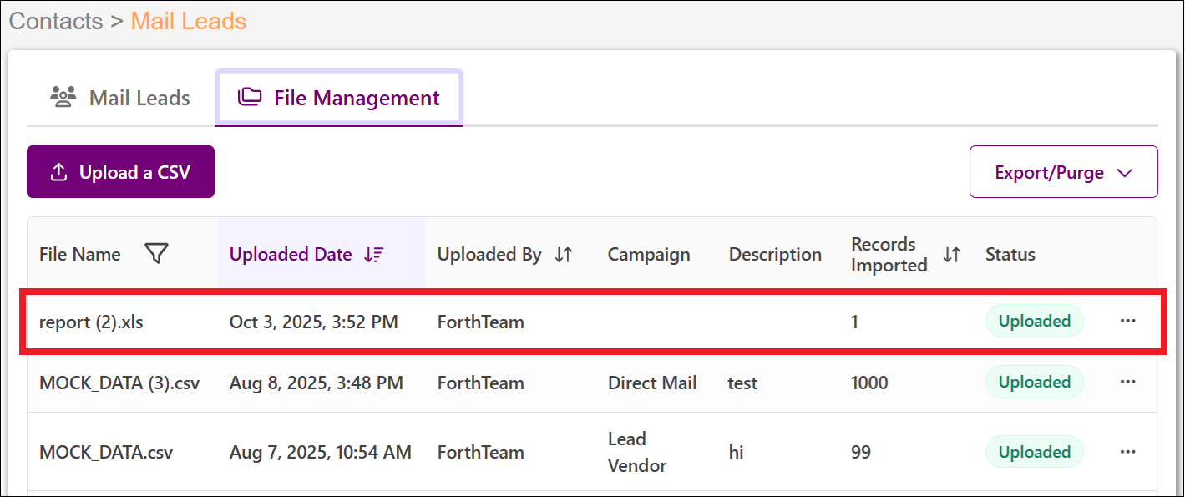Viewport: 1185px width, 497px height.
Task: Click the Upload a CSV button
Action: pos(120,172)
